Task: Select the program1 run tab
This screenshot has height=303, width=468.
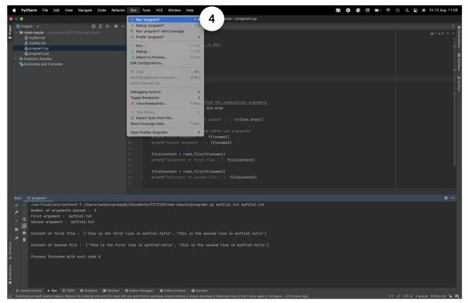Action: point(38,198)
